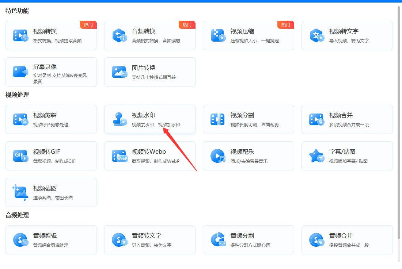Image resolution: width=402 pixels, height=269 pixels.
Task: Click the text '支持几十种格式相互转'
Action: pos(154,77)
